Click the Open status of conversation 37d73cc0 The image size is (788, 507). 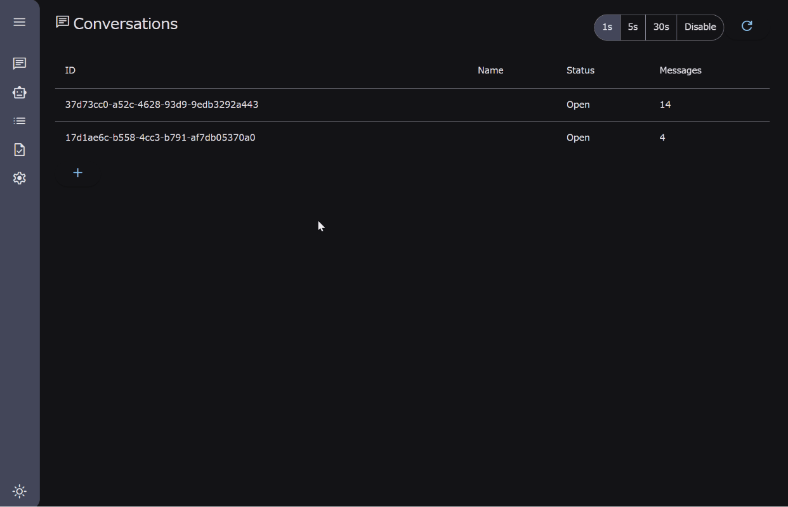578,105
